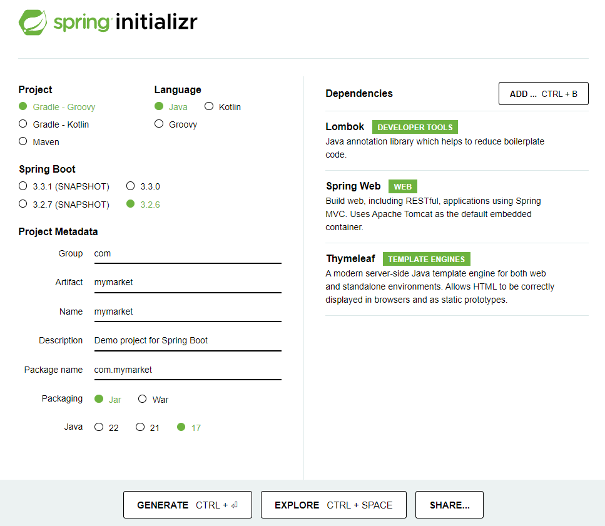The height and width of the screenshot is (526, 605).
Task: Click the spring initializr wordmark
Action: tap(125, 23)
